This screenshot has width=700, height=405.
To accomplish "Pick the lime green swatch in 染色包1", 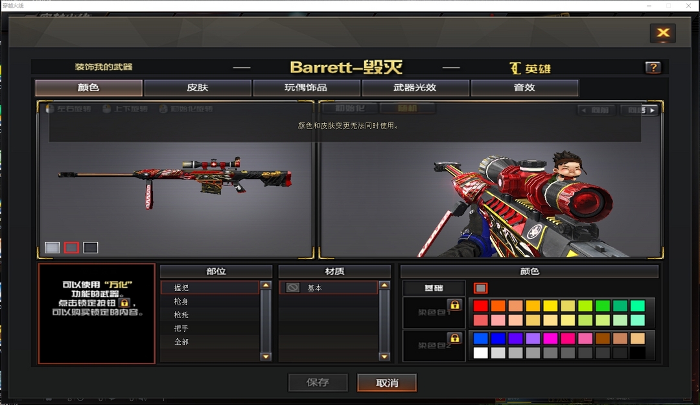I will [x=585, y=305].
